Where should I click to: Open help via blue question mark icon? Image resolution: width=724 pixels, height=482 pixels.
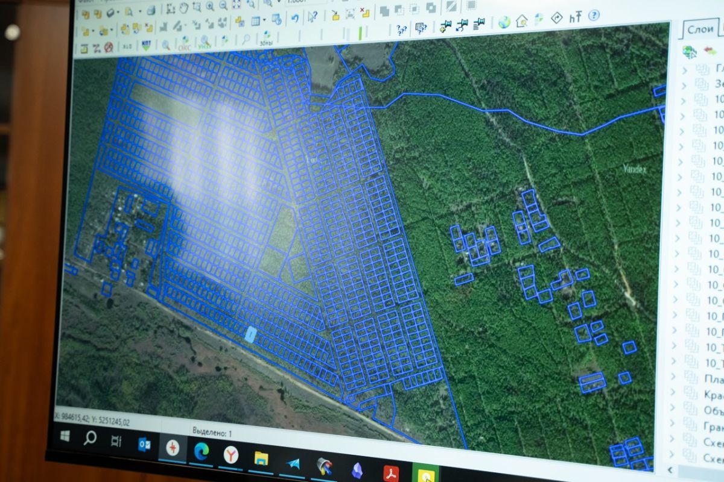594,16
